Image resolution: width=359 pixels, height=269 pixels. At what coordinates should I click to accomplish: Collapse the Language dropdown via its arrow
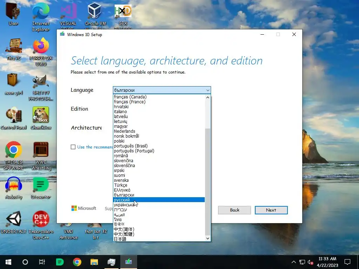[208, 90]
